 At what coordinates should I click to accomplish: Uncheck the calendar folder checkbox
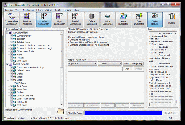[11, 39]
